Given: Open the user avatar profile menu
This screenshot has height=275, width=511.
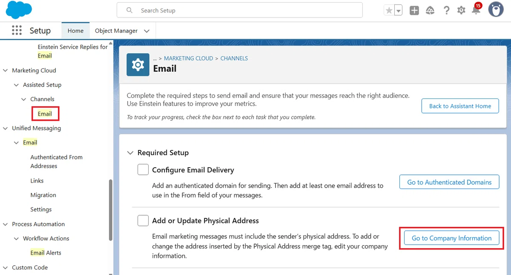Looking at the screenshot, I should tap(496, 9).
